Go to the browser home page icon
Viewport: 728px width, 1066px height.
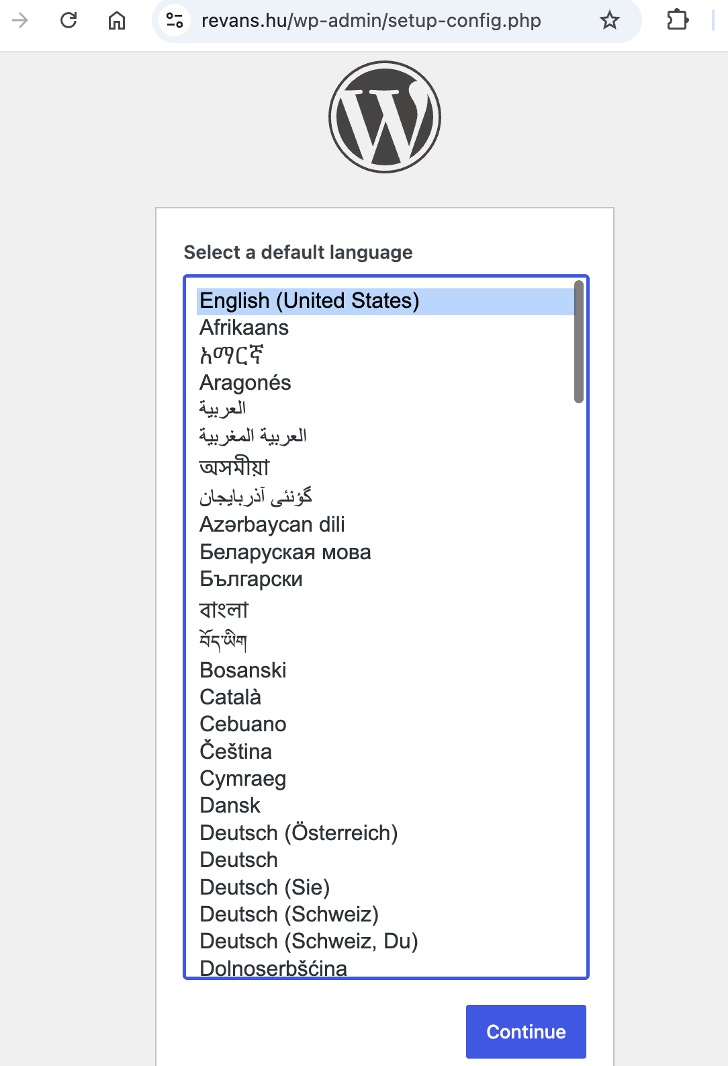[117, 20]
